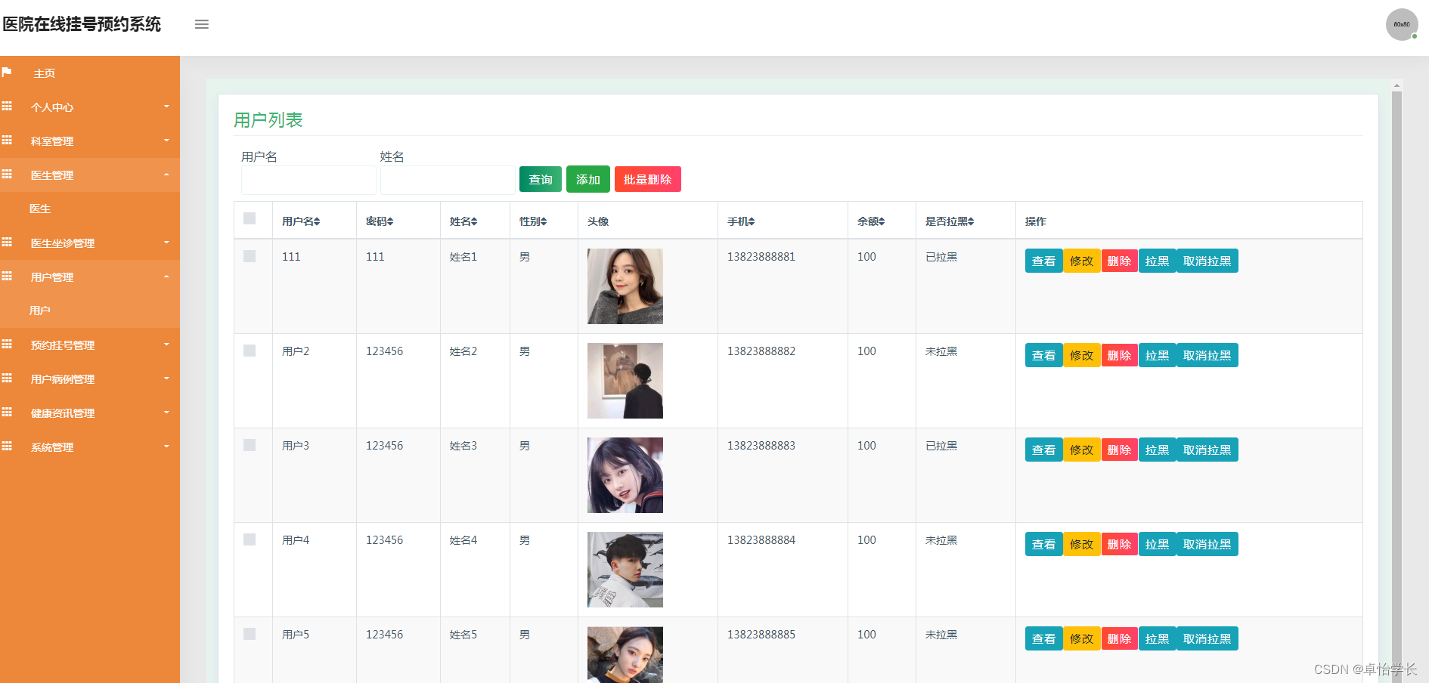Click the grid icon beside 预约挂号管理
This screenshot has height=683, width=1429.
coord(7,345)
